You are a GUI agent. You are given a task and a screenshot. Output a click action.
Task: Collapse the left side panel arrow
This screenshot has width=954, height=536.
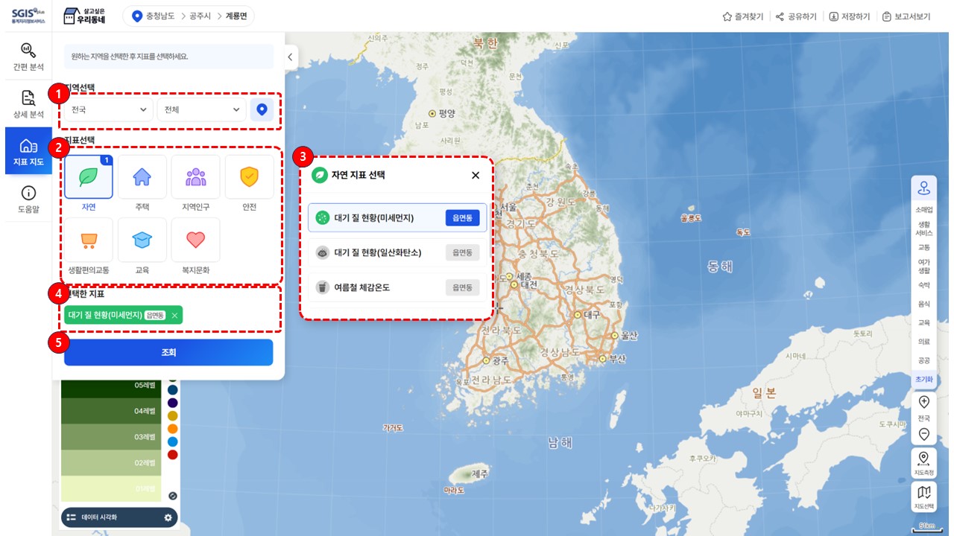(x=291, y=57)
